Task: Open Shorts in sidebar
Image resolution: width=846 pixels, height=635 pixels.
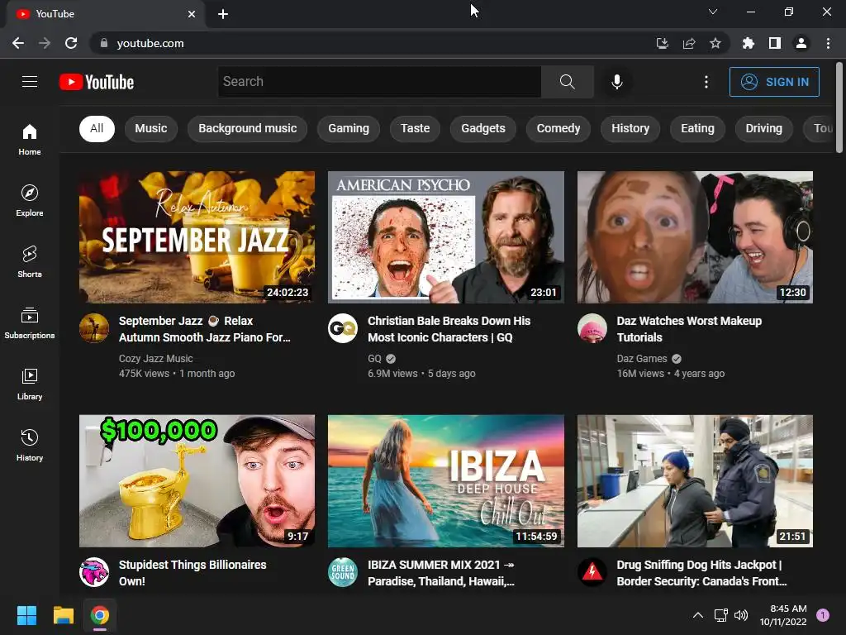Action: 30,262
